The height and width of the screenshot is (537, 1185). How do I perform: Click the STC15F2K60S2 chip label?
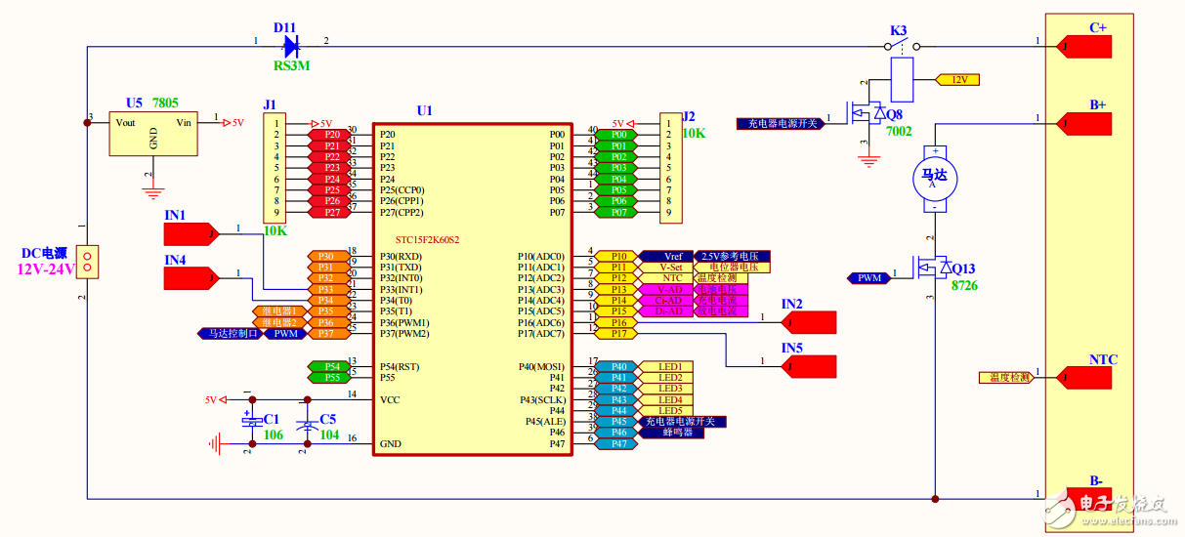(x=427, y=238)
